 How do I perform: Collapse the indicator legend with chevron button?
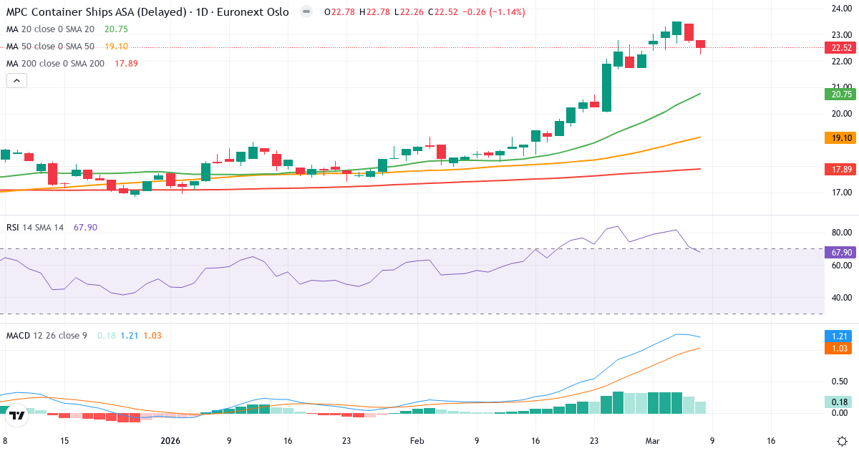[x=16, y=81]
